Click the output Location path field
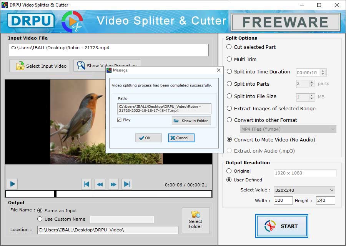 (108, 230)
